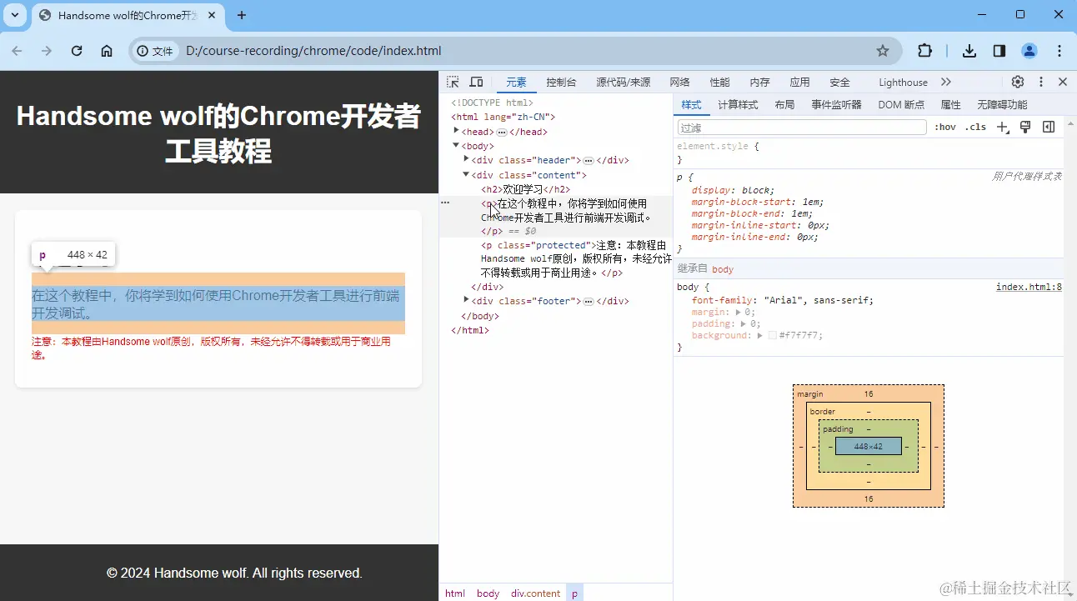This screenshot has height=601, width=1077.
Task: Click top margin value 16 in box model
Action: (x=869, y=393)
